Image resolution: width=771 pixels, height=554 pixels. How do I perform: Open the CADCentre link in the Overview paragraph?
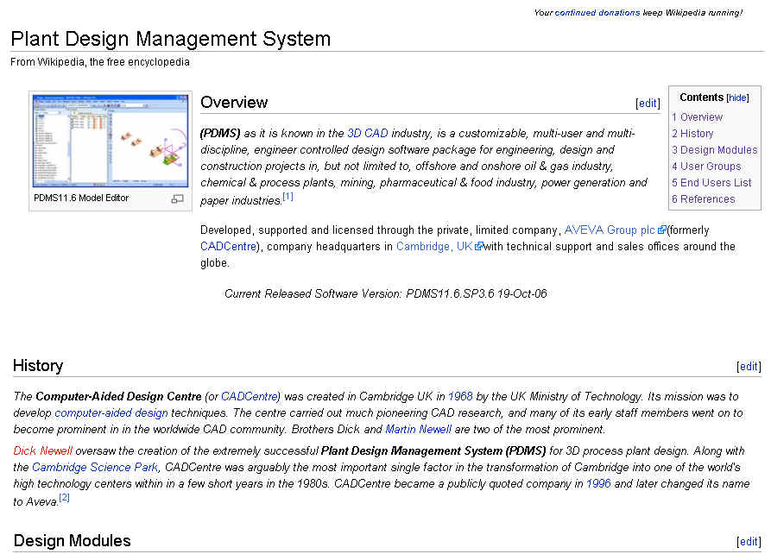click(228, 246)
